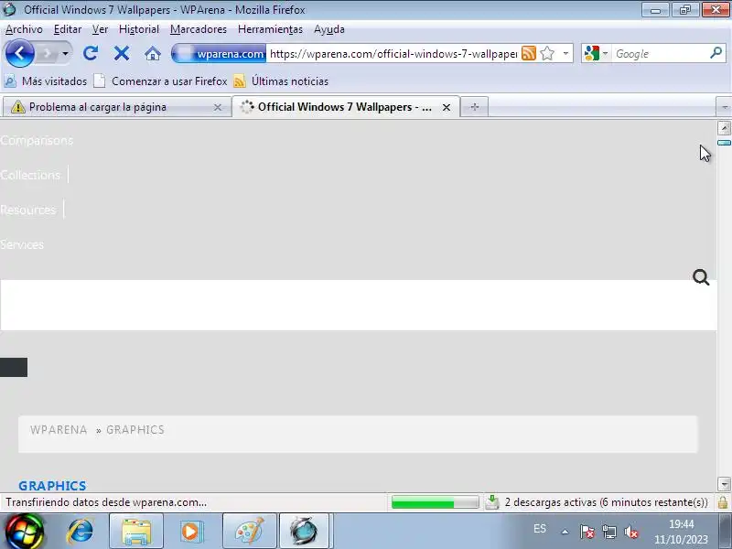Click the greyed Forward arrow button
The height and width of the screenshot is (549, 732).
click(x=47, y=54)
